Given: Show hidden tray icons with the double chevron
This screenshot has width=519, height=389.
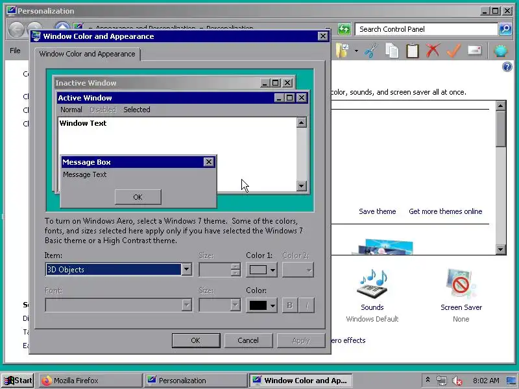Looking at the screenshot, I should (x=428, y=380).
